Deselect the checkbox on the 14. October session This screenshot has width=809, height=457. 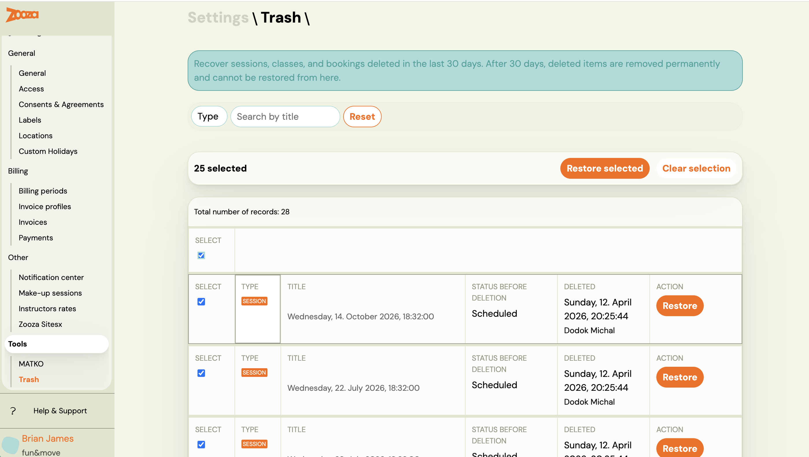pyautogui.click(x=201, y=301)
